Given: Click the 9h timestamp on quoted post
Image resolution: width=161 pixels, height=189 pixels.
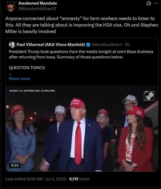Looking at the screenshot, I should [x=128, y=45].
